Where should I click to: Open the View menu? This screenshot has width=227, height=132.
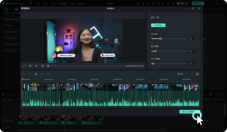(53, 4)
